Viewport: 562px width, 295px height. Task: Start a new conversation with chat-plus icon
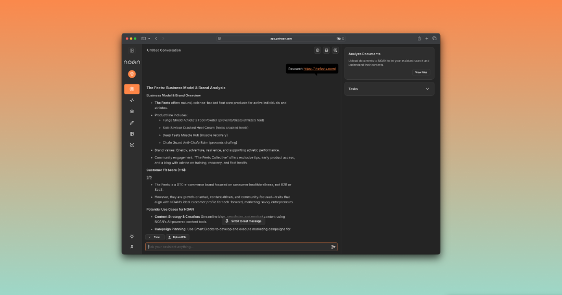click(x=335, y=50)
